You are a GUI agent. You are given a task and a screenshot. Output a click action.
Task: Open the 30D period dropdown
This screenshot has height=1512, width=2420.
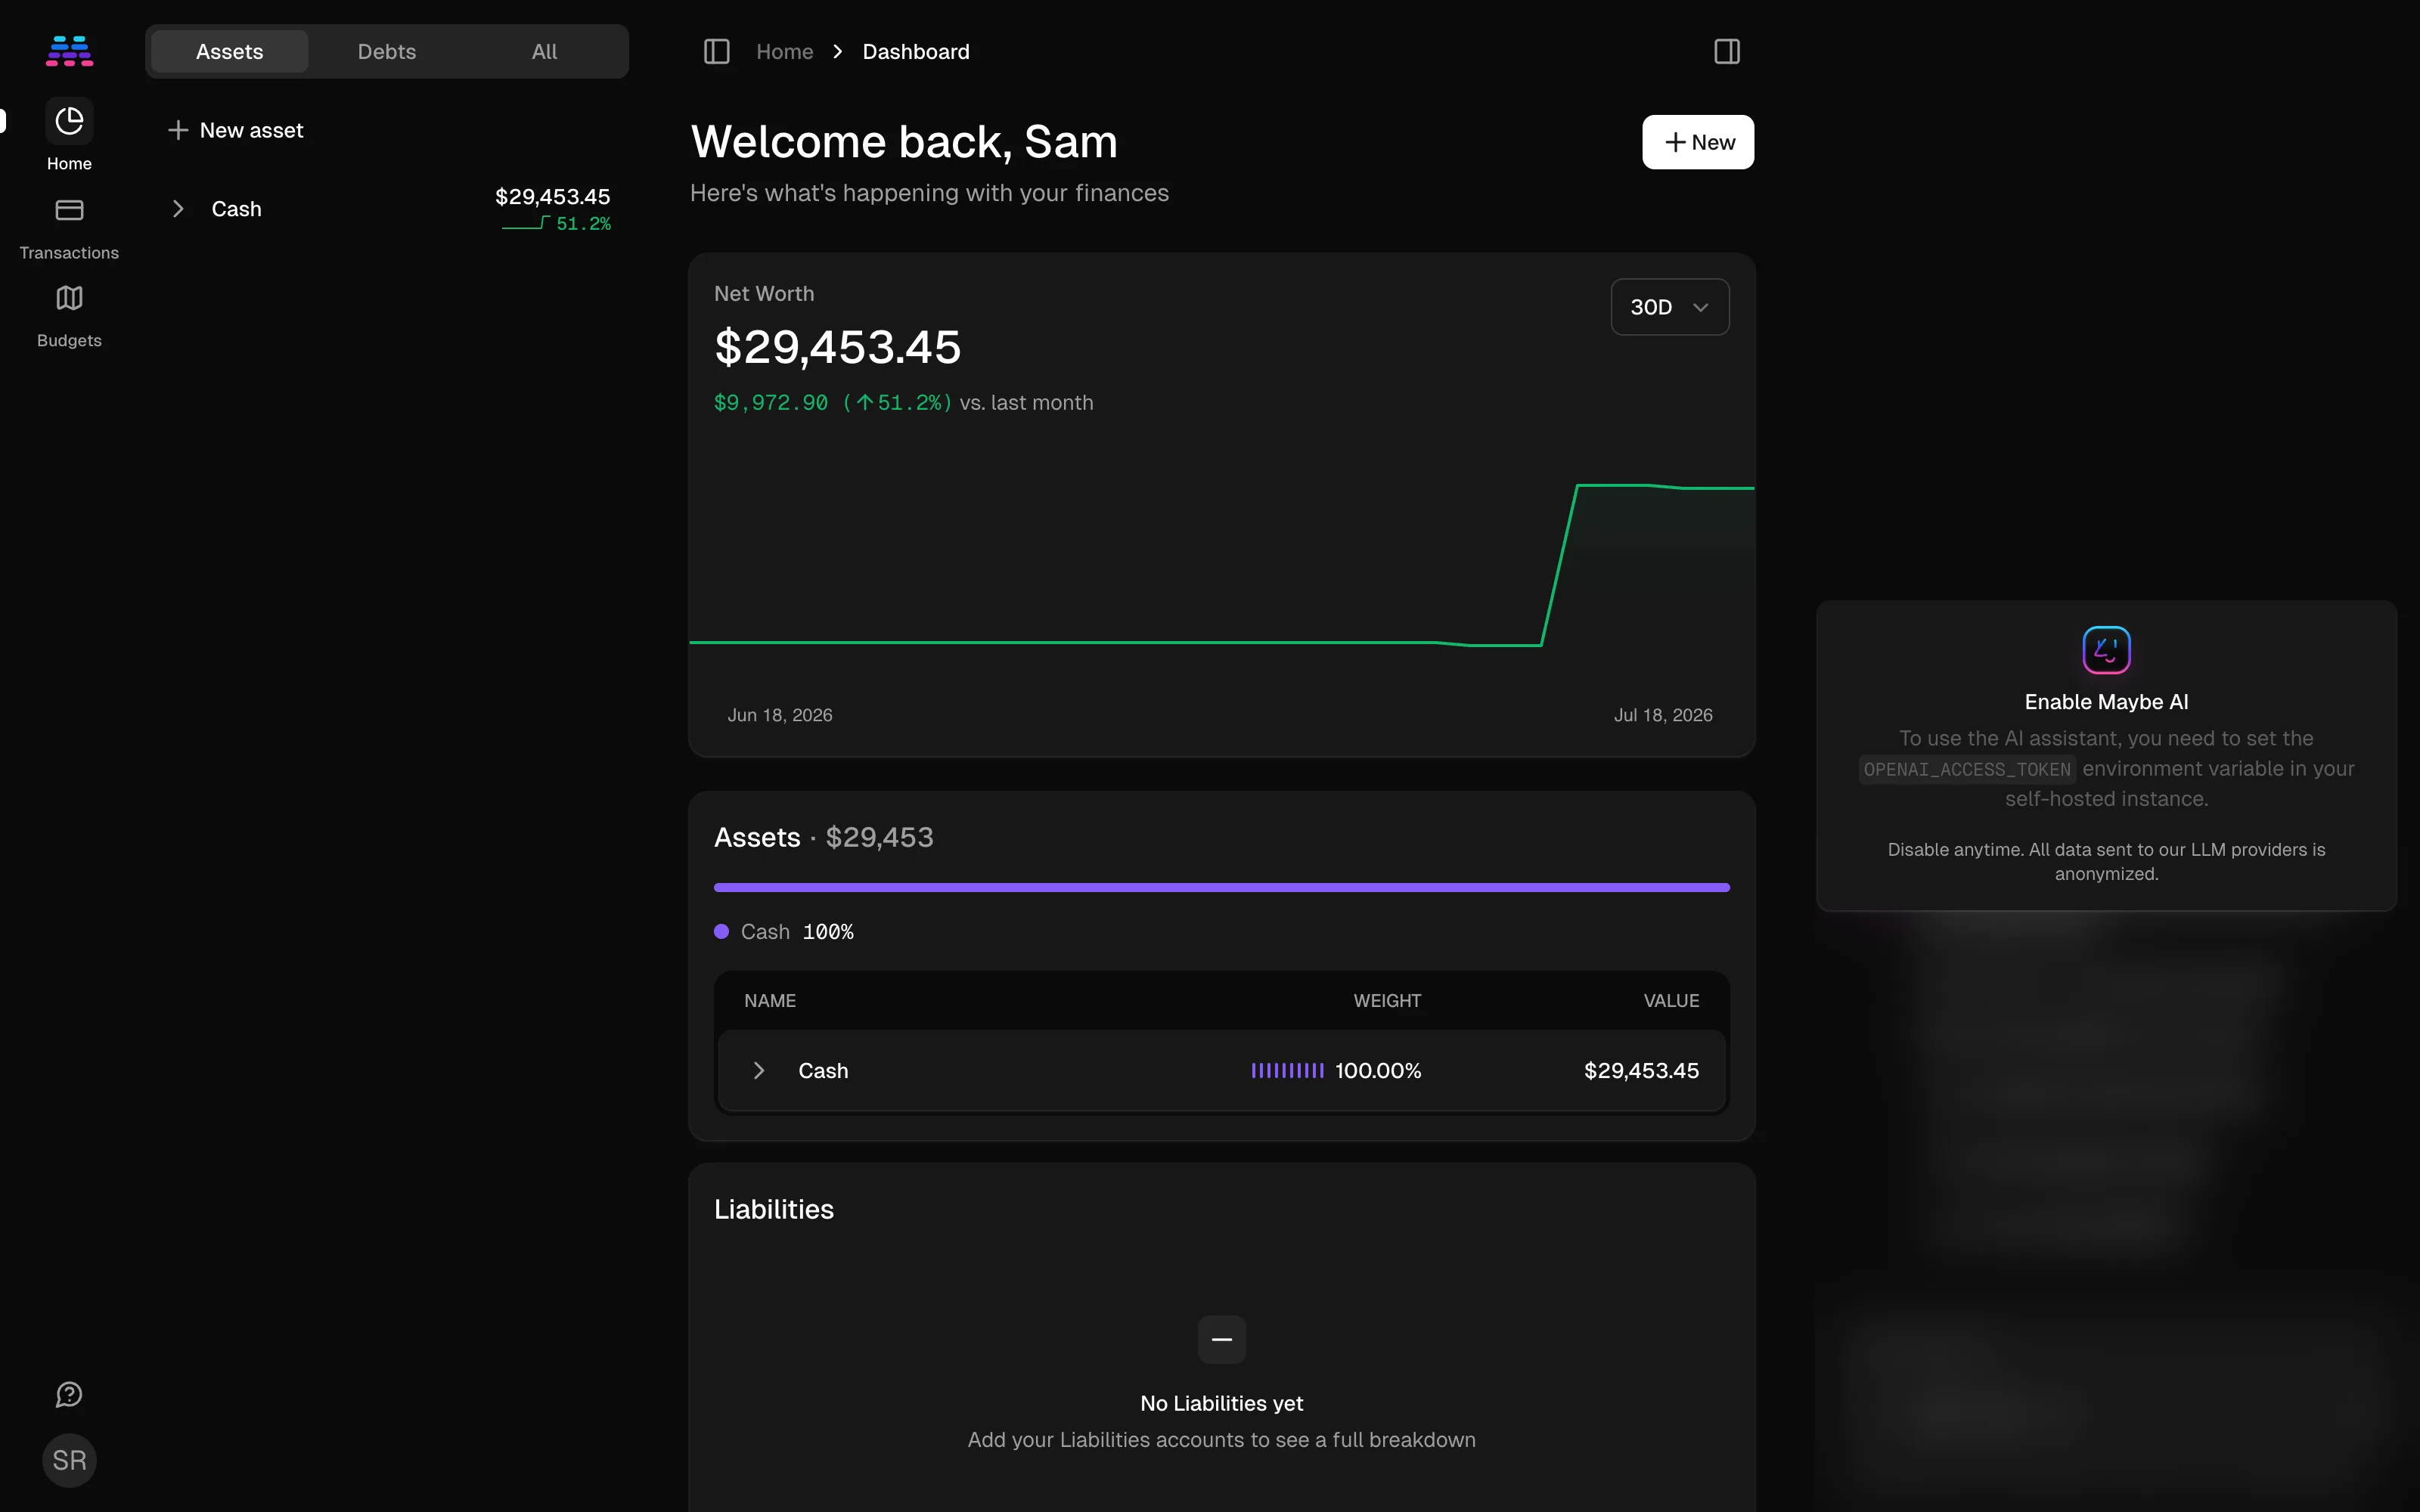pos(1670,307)
